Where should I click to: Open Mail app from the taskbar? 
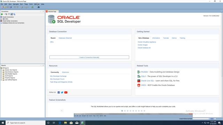pos(77,123)
